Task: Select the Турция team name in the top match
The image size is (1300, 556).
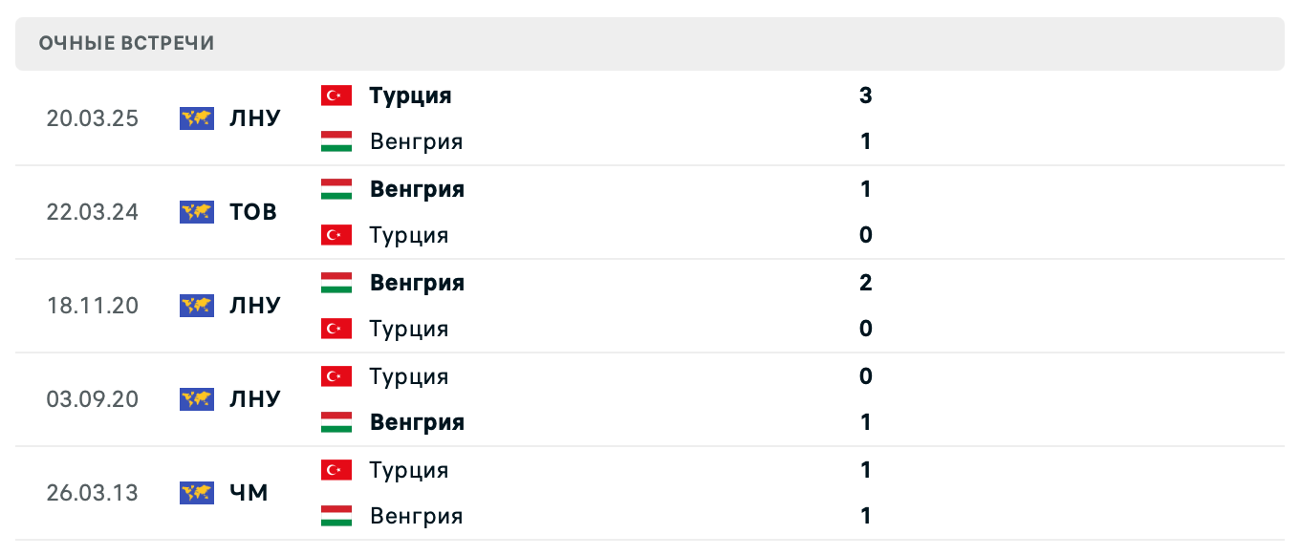Action: pos(411,96)
